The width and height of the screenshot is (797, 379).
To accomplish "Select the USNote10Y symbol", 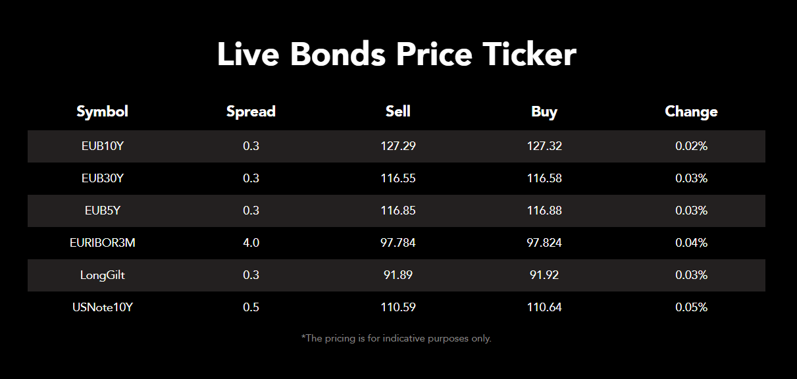I will 102,307.
